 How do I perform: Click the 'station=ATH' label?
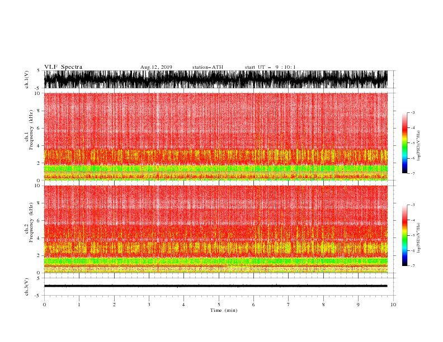tap(208, 67)
